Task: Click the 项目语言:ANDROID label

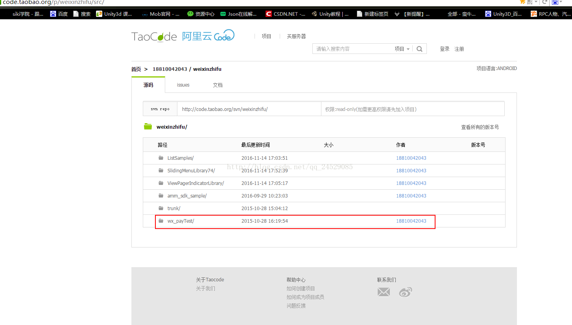Action: (x=496, y=68)
